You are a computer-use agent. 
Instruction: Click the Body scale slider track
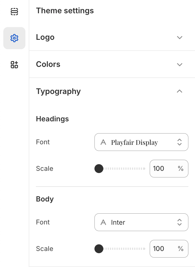(x=124, y=249)
